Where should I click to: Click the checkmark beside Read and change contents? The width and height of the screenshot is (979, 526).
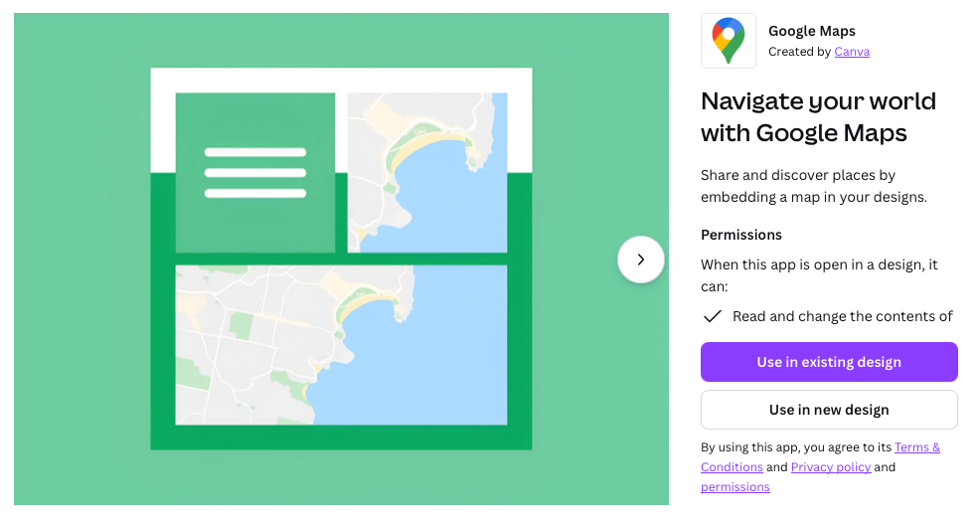click(x=713, y=316)
